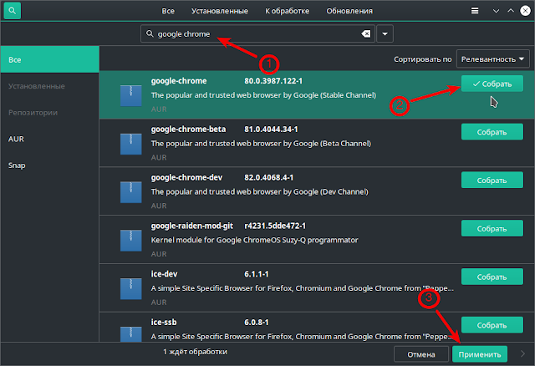Viewport: 535px width, 366px height.
Task: Click the Stable Channel description text
Action: 264,95
